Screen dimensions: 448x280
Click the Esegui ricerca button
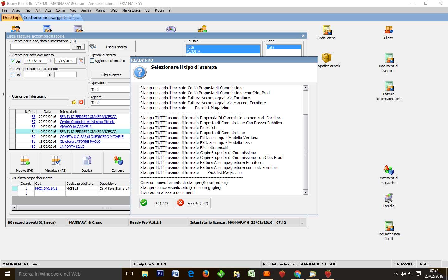coord(112,47)
